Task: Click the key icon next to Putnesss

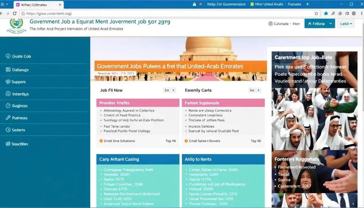Action: (8, 118)
